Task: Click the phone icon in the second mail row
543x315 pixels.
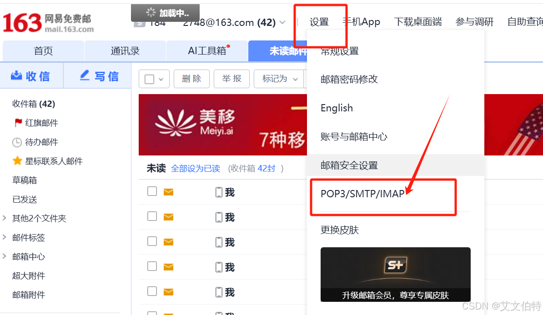Action: [x=219, y=217]
